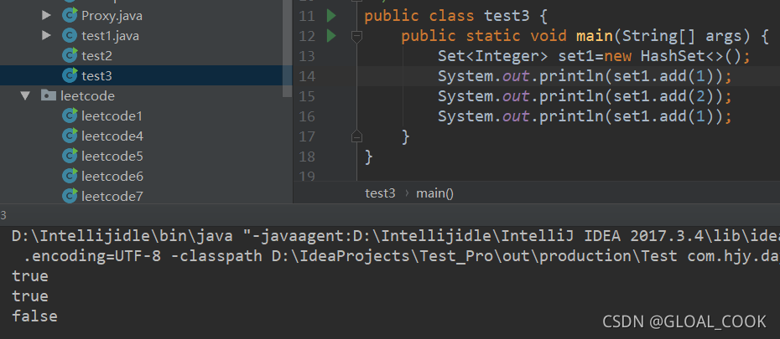Click line number 14 in gutter
Screen dimensions: 780x339
click(307, 76)
